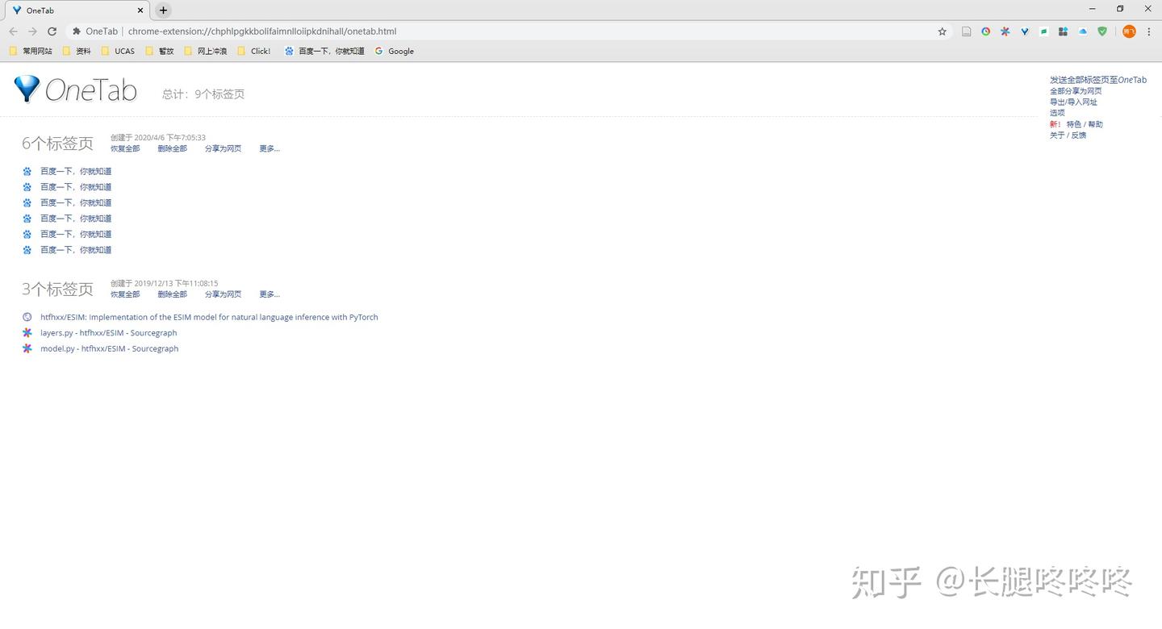Expand the 网上冲浪 bookmarks folder
Image resolution: width=1162 pixels, height=629 pixels.
click(205, 51)
